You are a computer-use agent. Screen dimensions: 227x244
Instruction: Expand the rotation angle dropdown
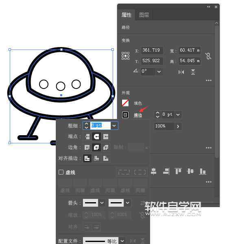click(x=159, y=72)
